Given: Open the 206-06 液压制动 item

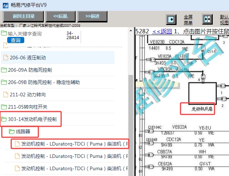Looking at the screenshot, I should (58, 58).
